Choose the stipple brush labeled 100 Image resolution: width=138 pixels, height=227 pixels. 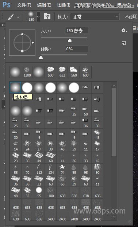click(x=51, y=193)
